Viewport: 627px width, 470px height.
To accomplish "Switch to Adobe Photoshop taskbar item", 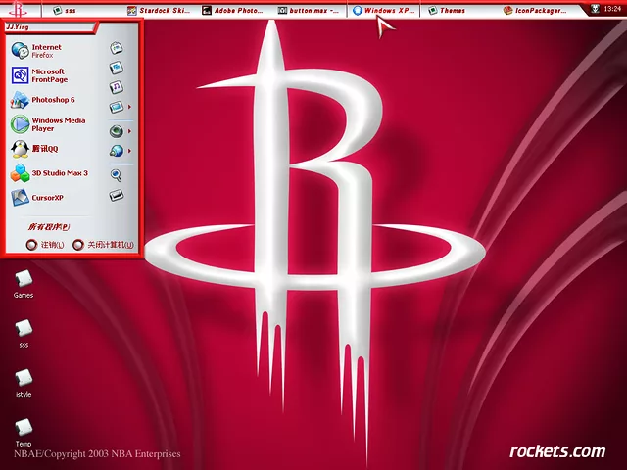I will [x=233, y=10].
